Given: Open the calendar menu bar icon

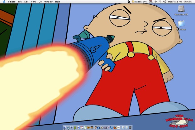Looking at the screenshot, I should pyautogui.click(x=151, y=2).
